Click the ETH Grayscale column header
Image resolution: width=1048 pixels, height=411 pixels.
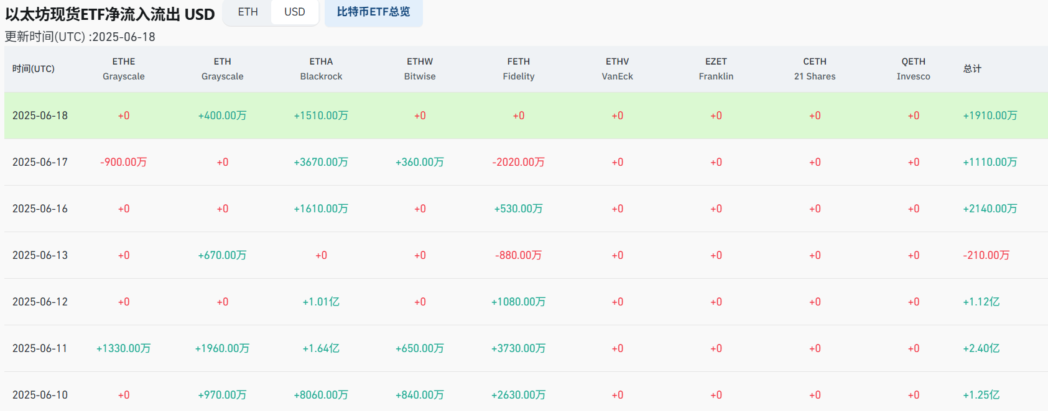click(222, 69)
